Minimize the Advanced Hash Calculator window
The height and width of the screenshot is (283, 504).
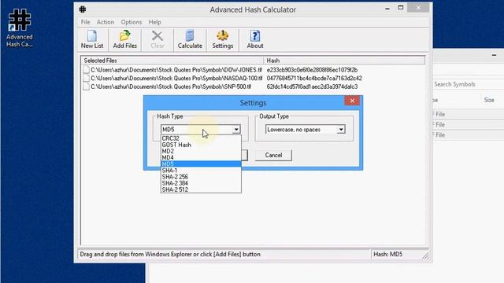[x=387, y=8]
